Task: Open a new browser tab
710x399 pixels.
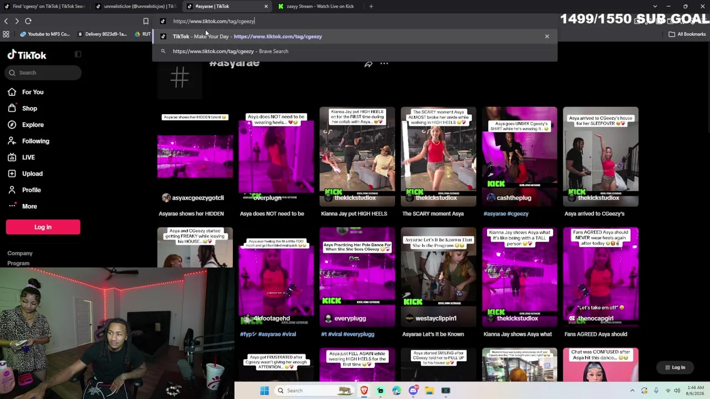Action: pyautogui.click(x=371, y=7)
